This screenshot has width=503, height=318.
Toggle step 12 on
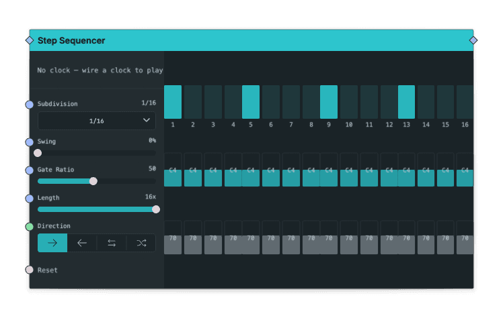389,102
